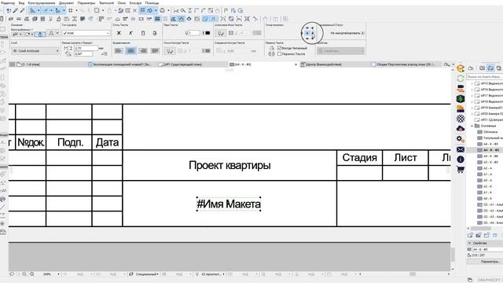Select the middle-right anchor point
The width and height of the screenshot is (503, 283).
click(313, 33)
